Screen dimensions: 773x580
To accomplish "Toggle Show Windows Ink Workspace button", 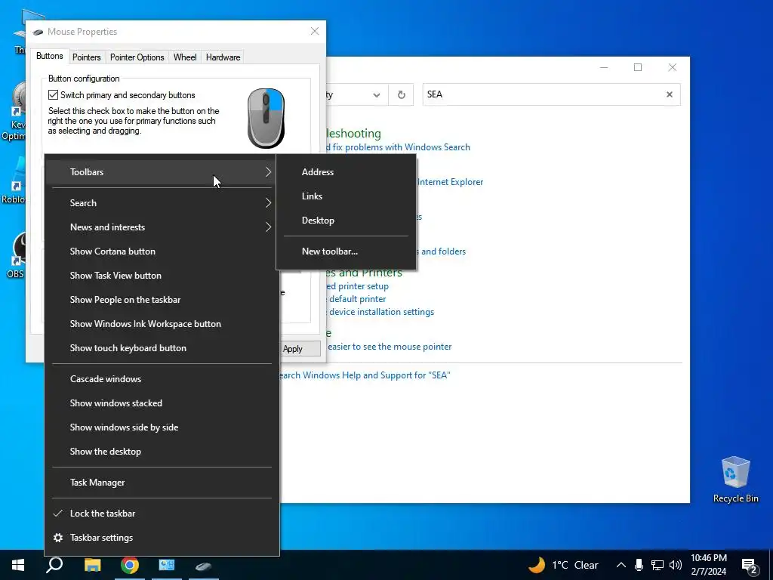I will click(x=162, y=323).
